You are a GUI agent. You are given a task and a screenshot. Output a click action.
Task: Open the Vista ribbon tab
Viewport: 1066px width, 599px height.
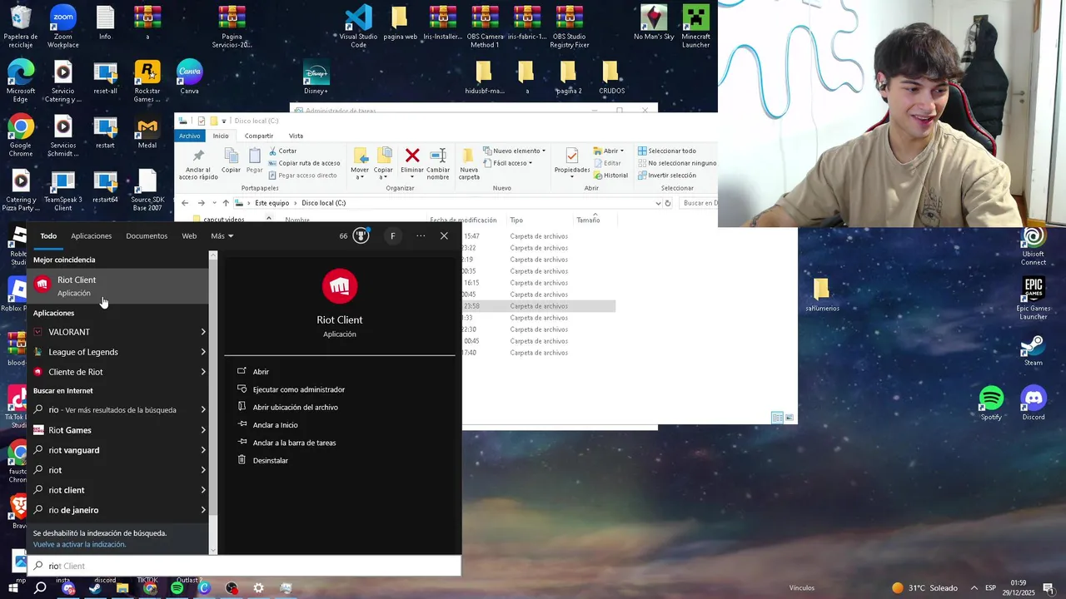296,136
